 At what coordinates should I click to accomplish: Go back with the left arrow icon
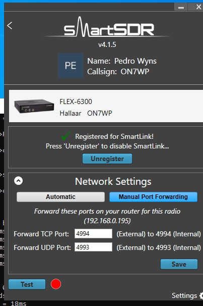coord(10,26)
